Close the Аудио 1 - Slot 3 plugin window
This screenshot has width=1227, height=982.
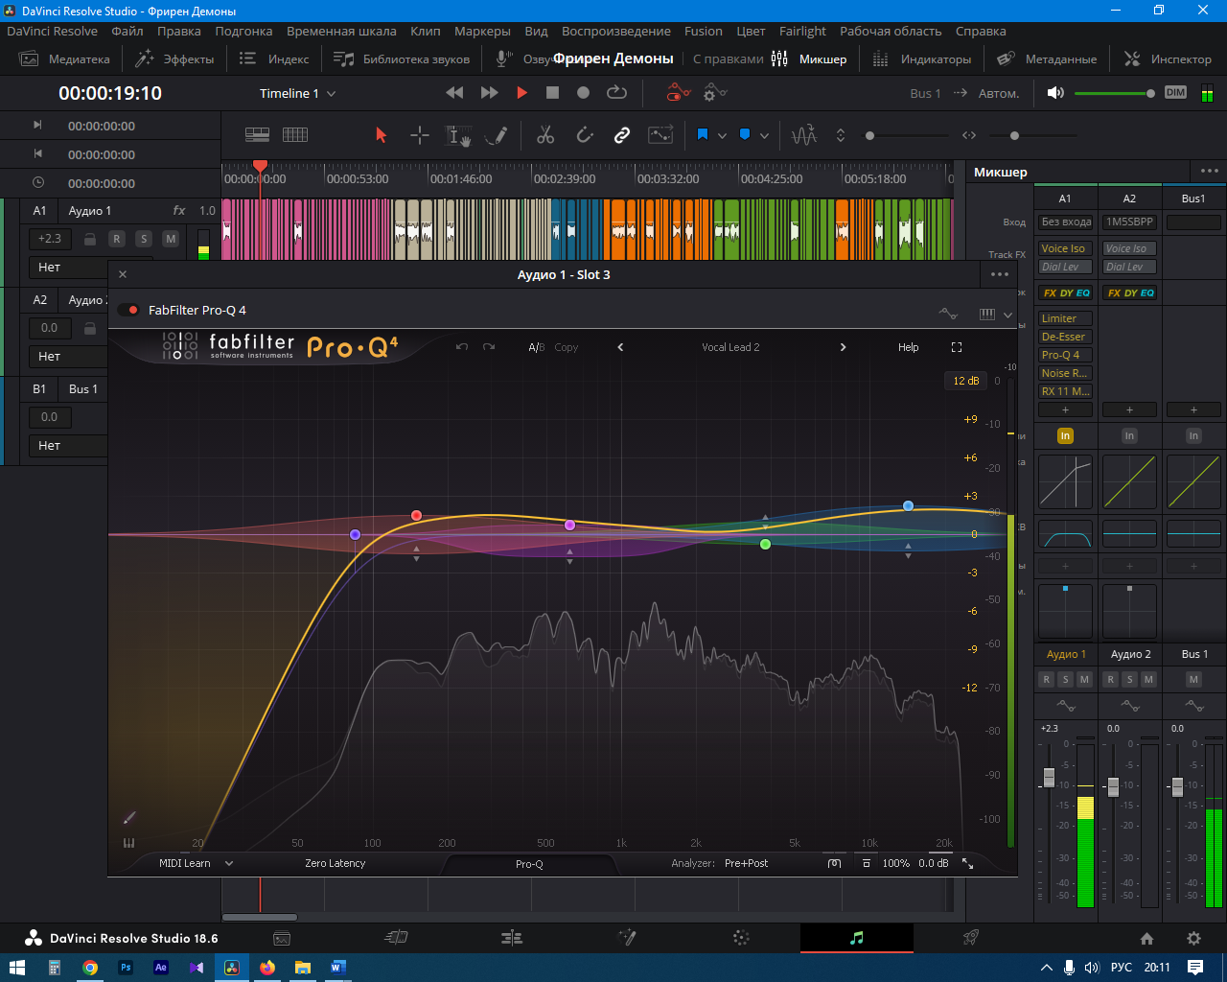click(x=123, y=274)
